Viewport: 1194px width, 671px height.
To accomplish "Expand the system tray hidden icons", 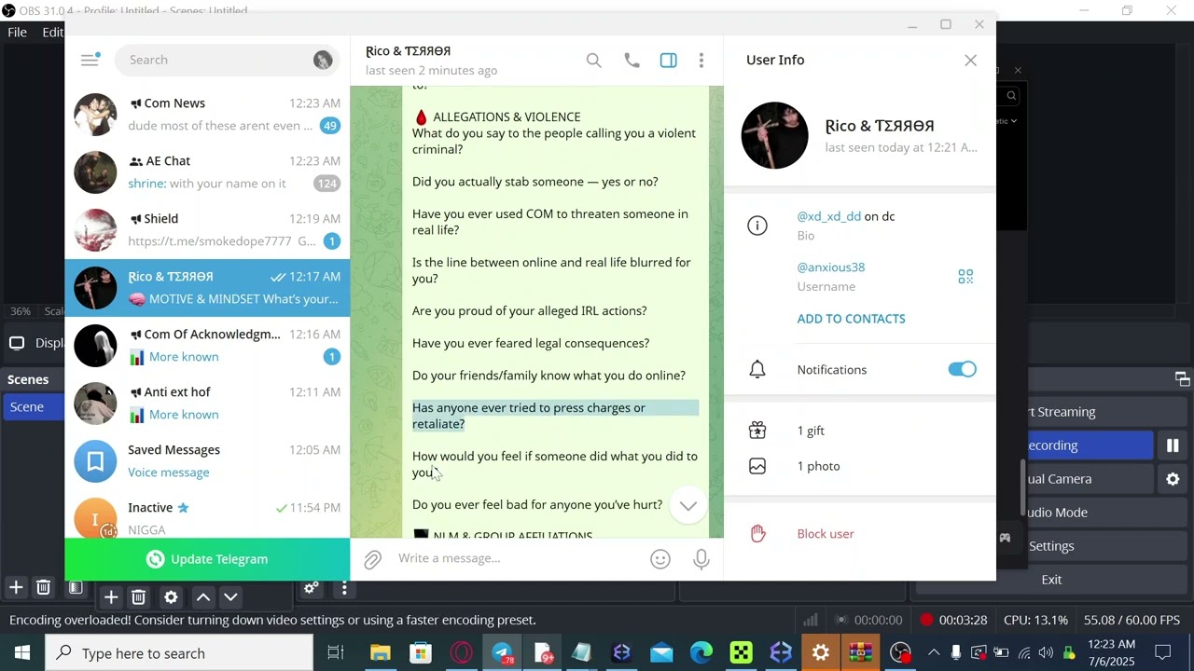I will 933,652.
